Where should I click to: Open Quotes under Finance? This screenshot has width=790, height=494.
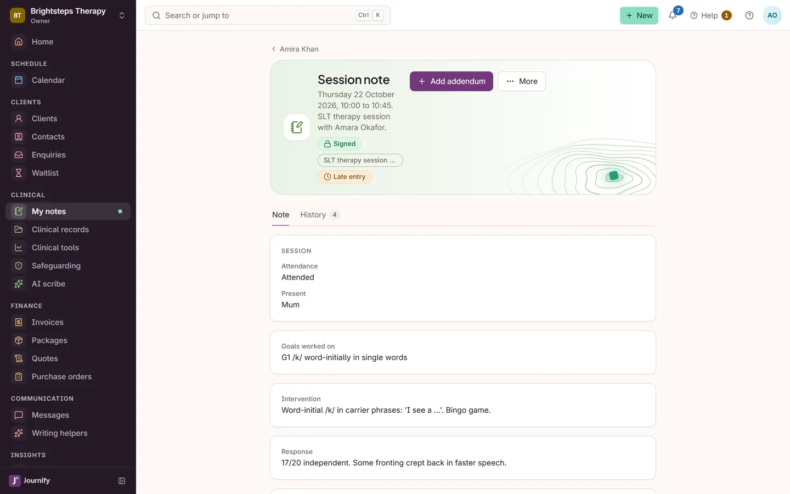68,358
